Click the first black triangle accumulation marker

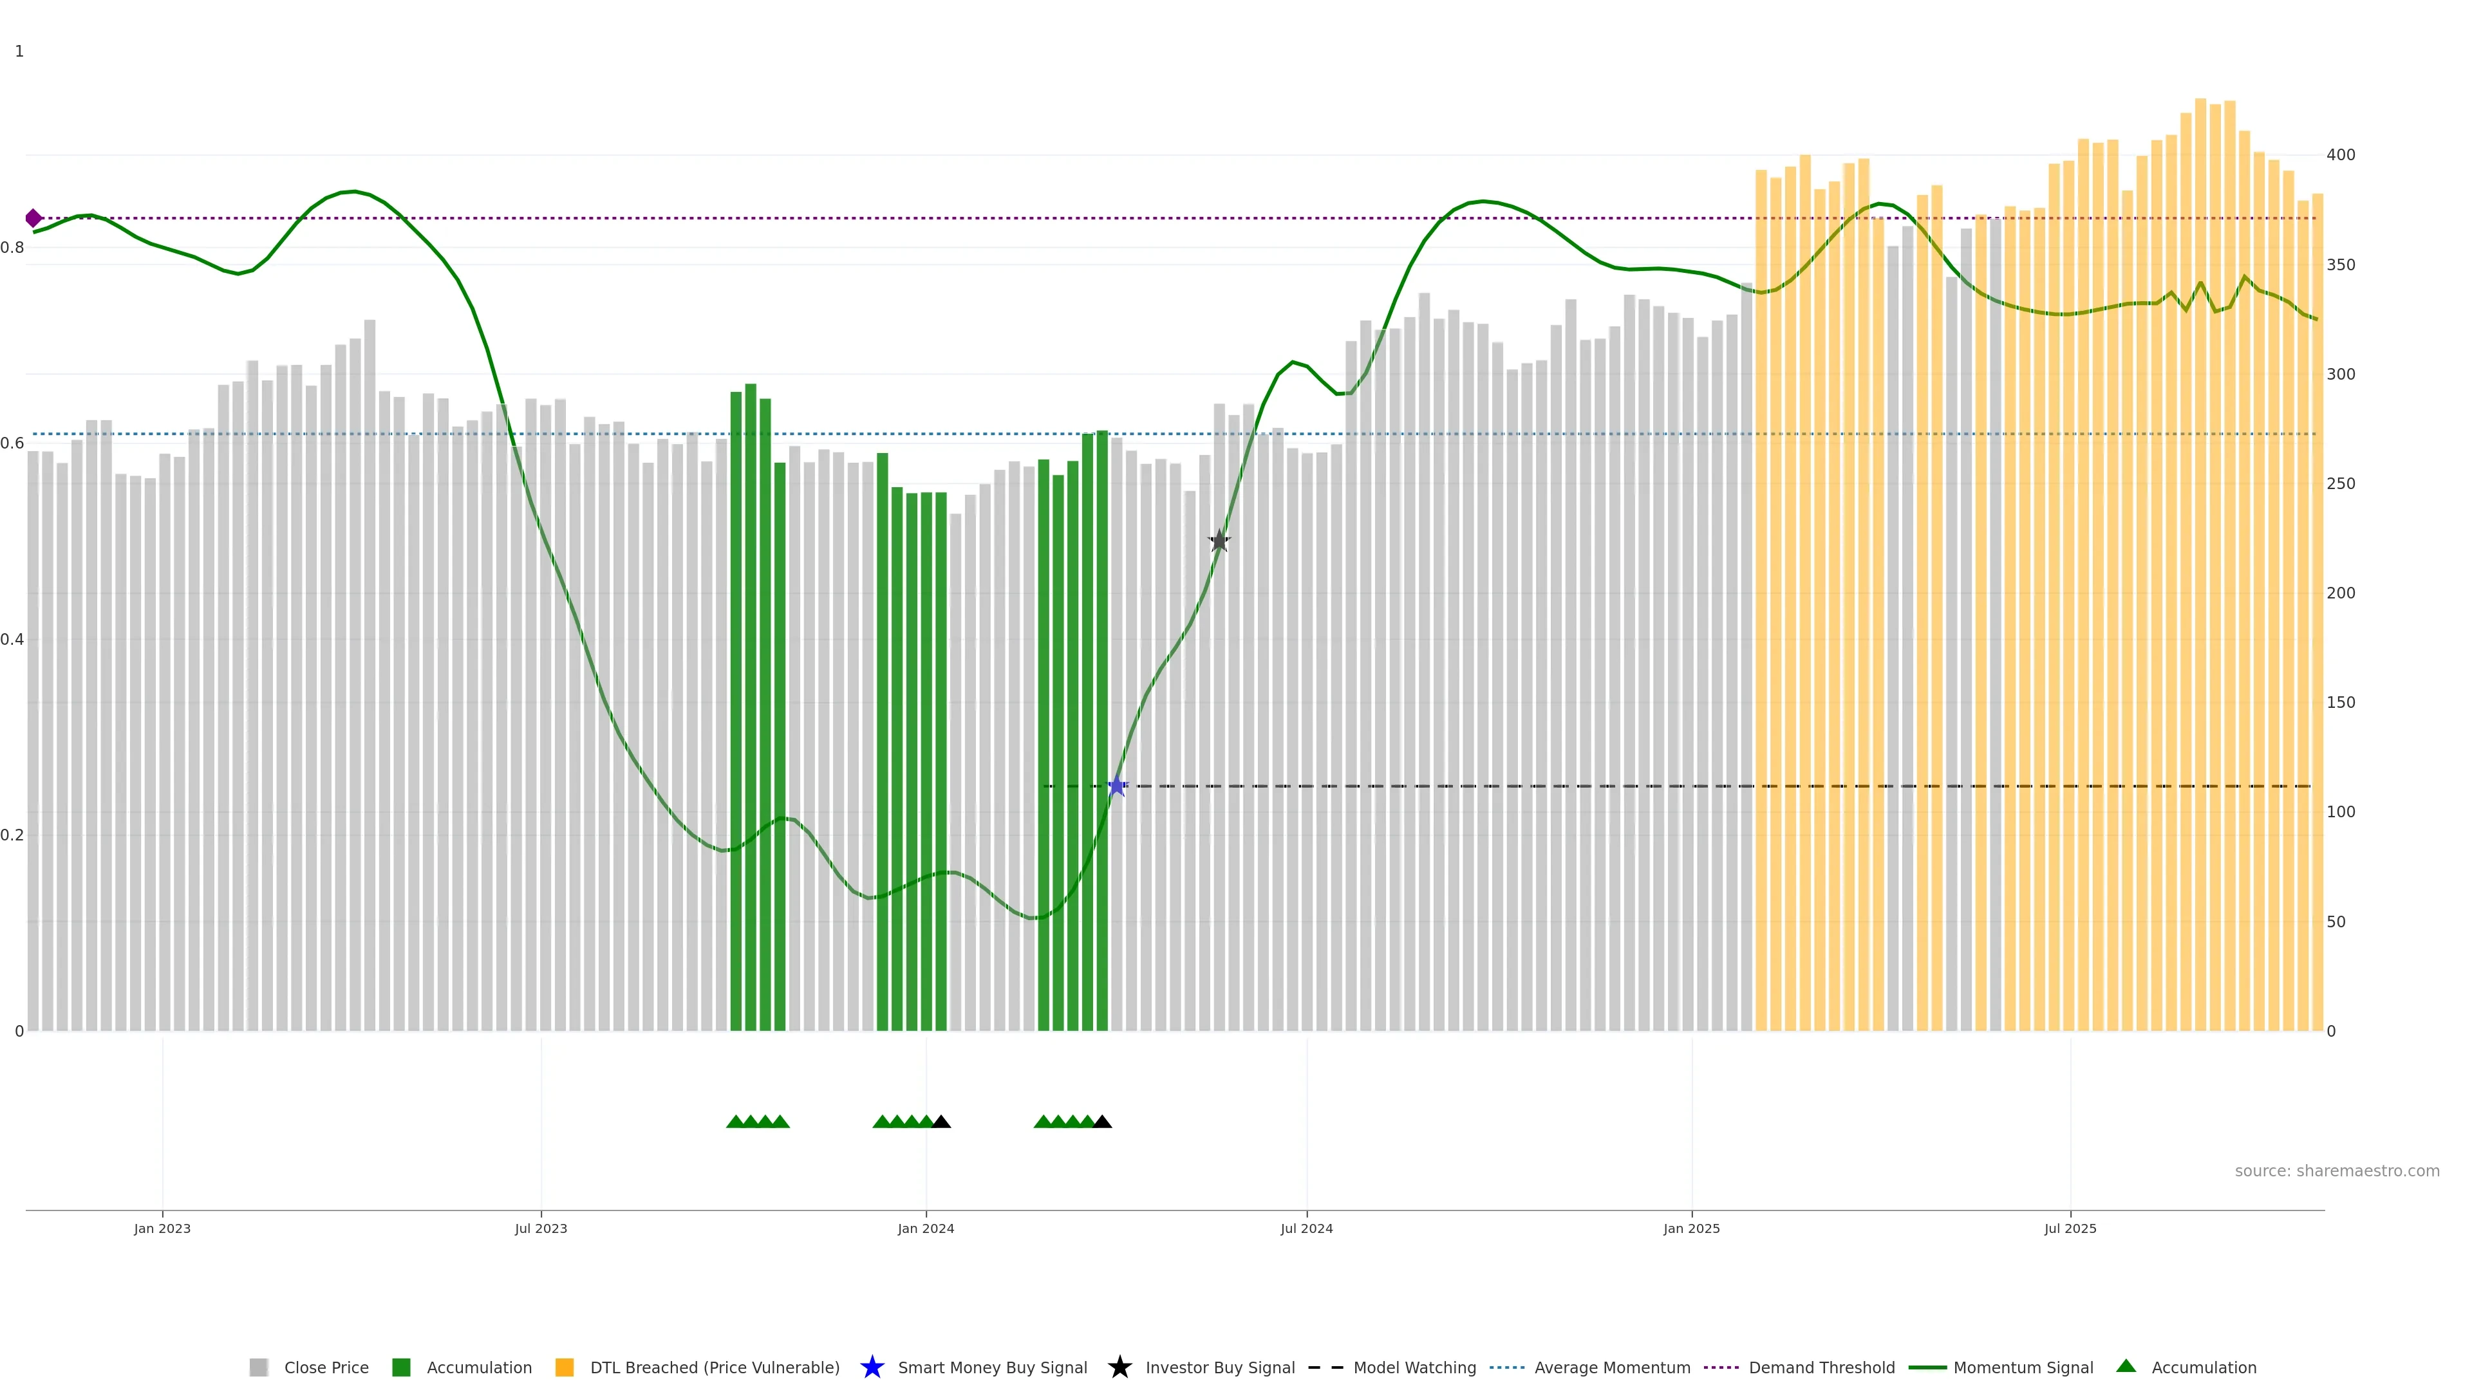click(941, 1122)
